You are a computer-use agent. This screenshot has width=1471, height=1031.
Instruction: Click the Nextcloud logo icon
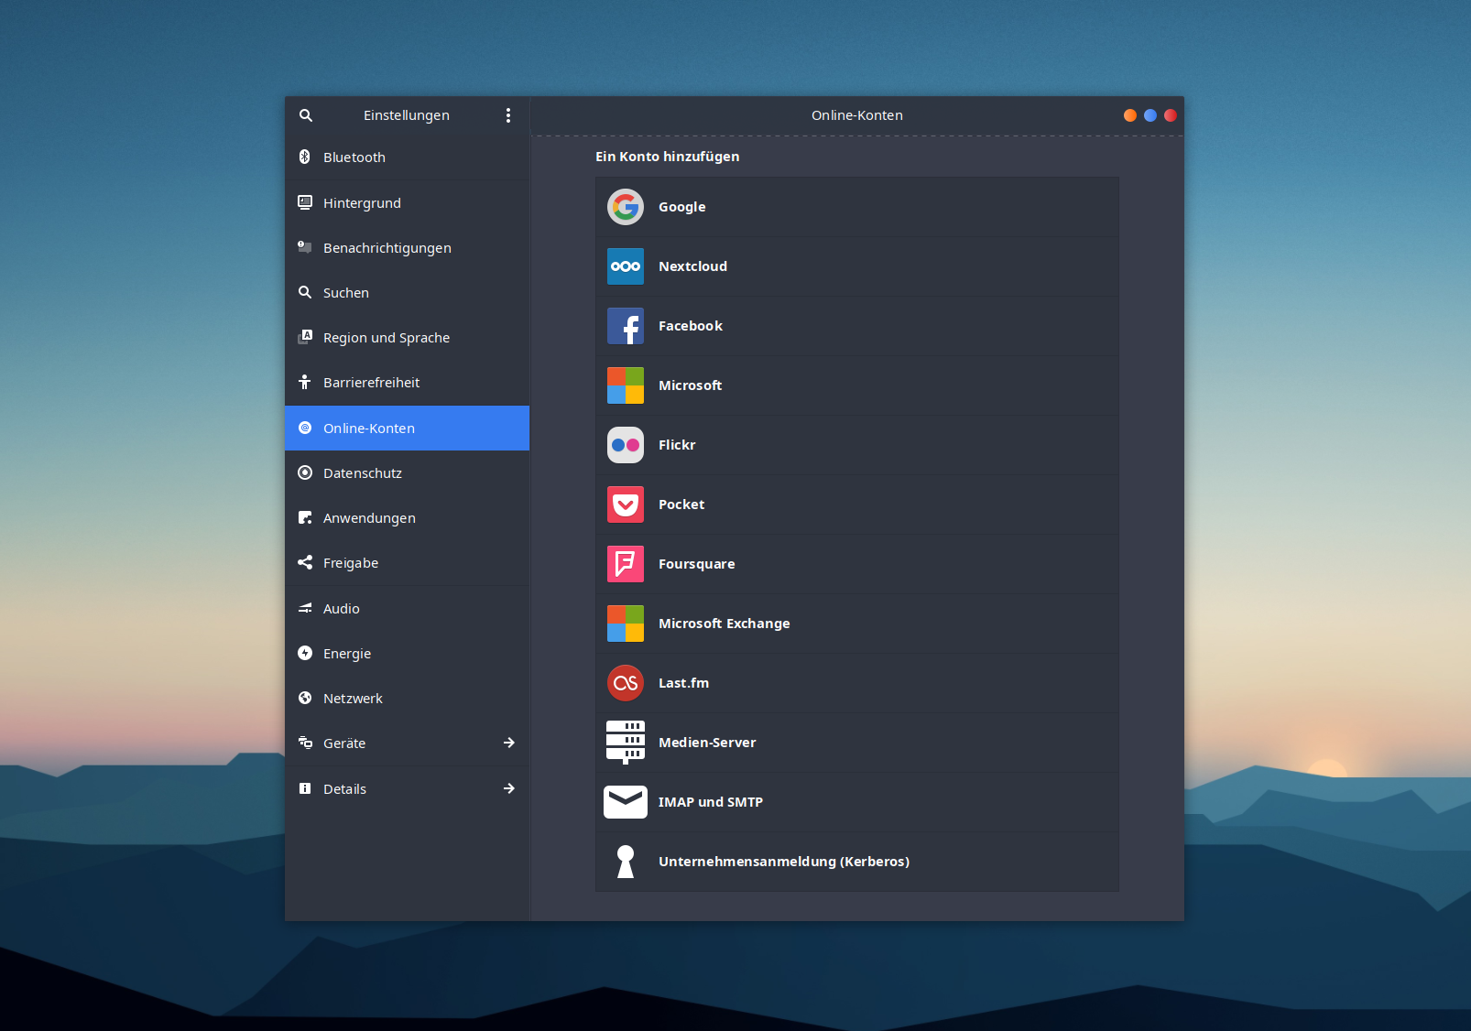[x=626, y=266]
